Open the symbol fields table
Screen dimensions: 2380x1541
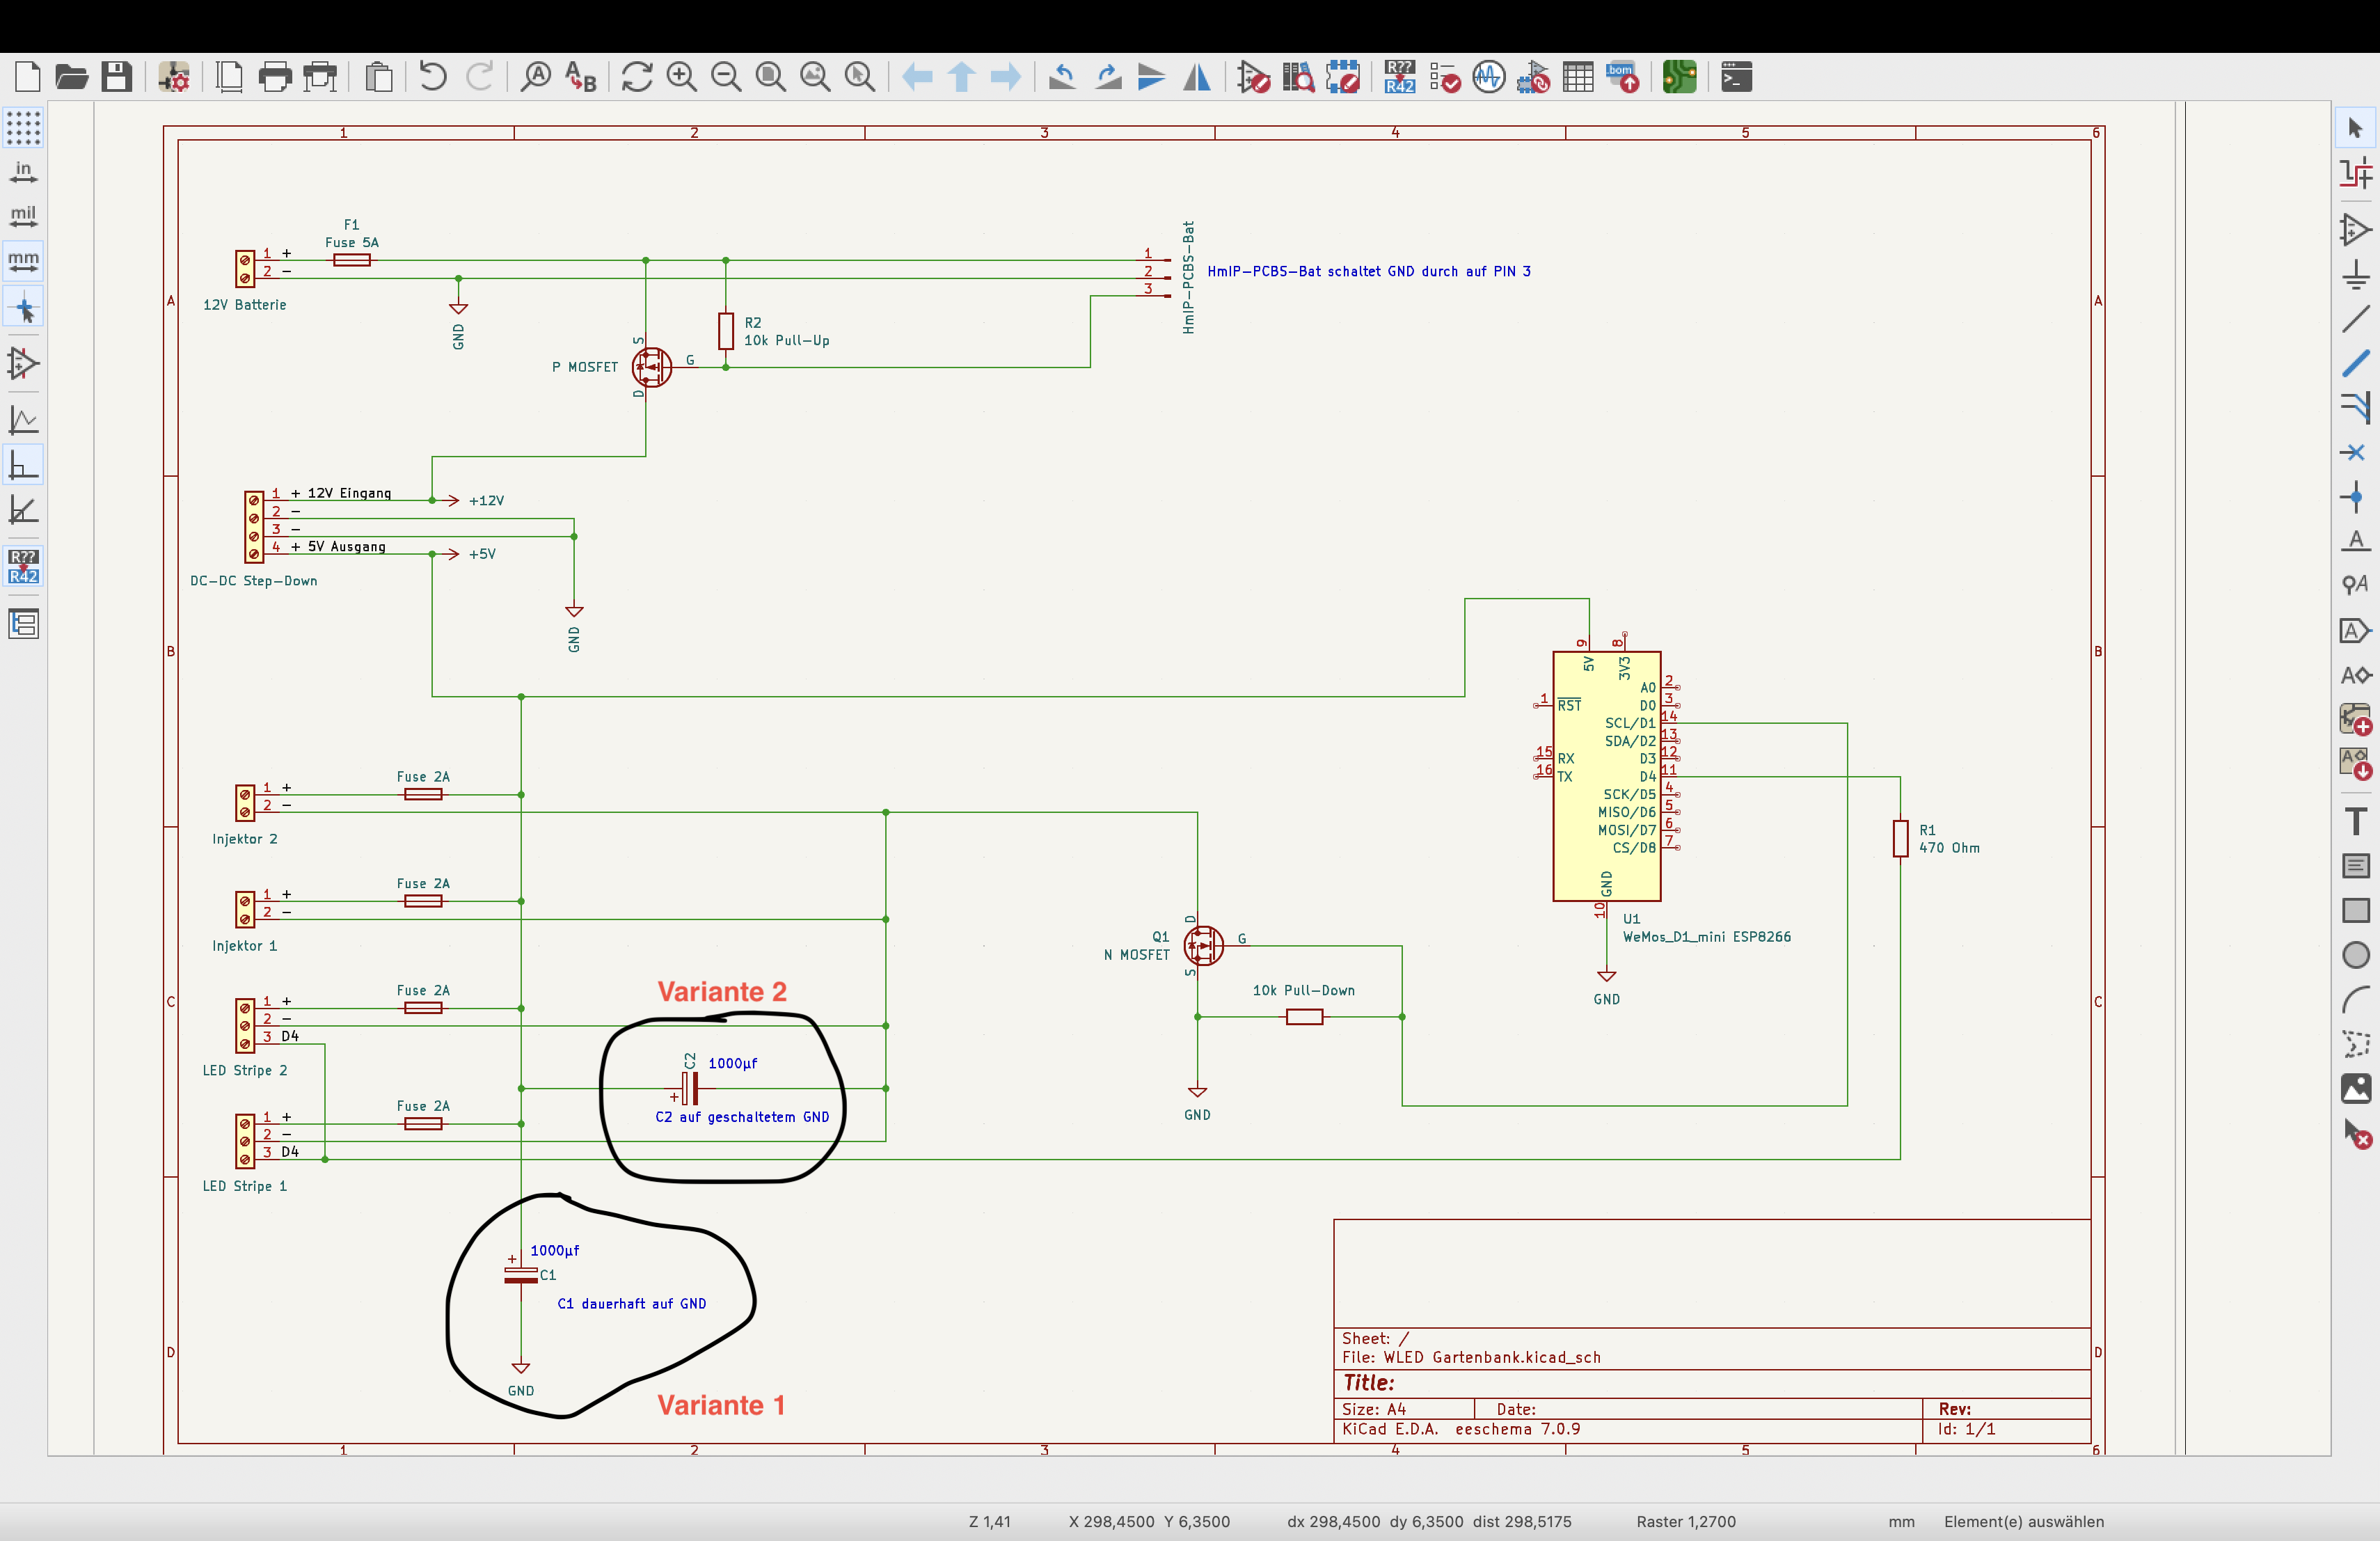1578,77
